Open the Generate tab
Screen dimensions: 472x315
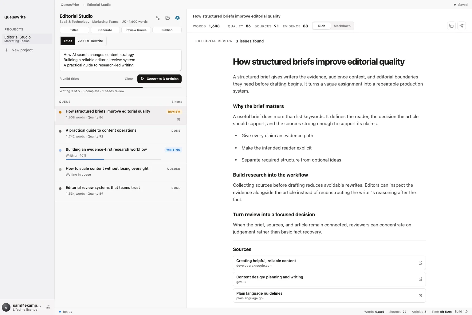coord(105,30)
